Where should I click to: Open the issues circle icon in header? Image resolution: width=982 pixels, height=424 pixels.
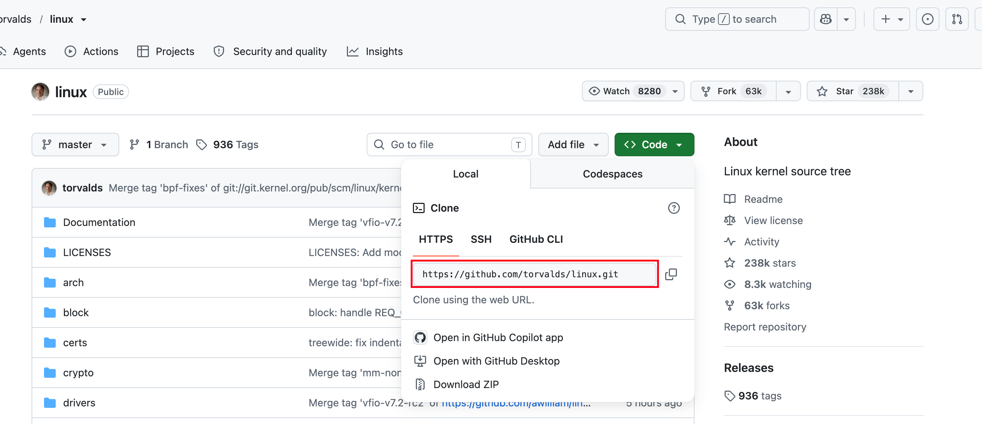(927, 19)
